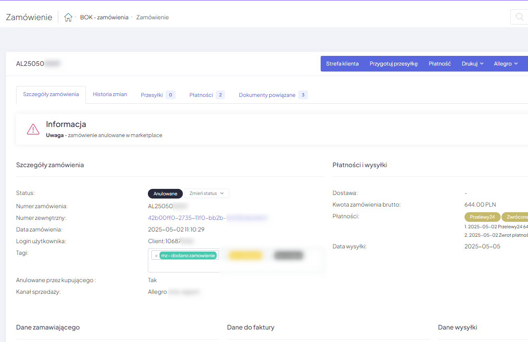Select the Szczegóły zamówienia tab
Screen dimensions: 528x342
pos(51,94)
